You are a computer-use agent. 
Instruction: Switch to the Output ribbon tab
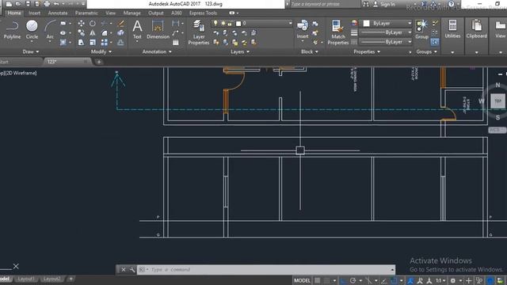click(x=156, y=13)
